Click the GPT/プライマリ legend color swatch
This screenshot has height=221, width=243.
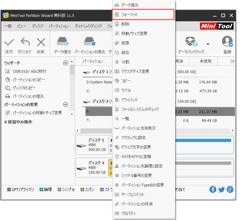[x=9, y=190]
